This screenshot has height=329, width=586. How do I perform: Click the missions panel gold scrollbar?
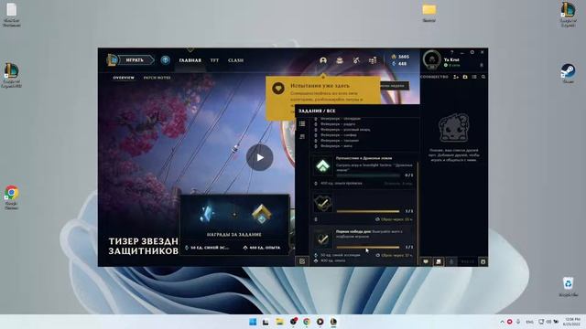pos(418,213)
